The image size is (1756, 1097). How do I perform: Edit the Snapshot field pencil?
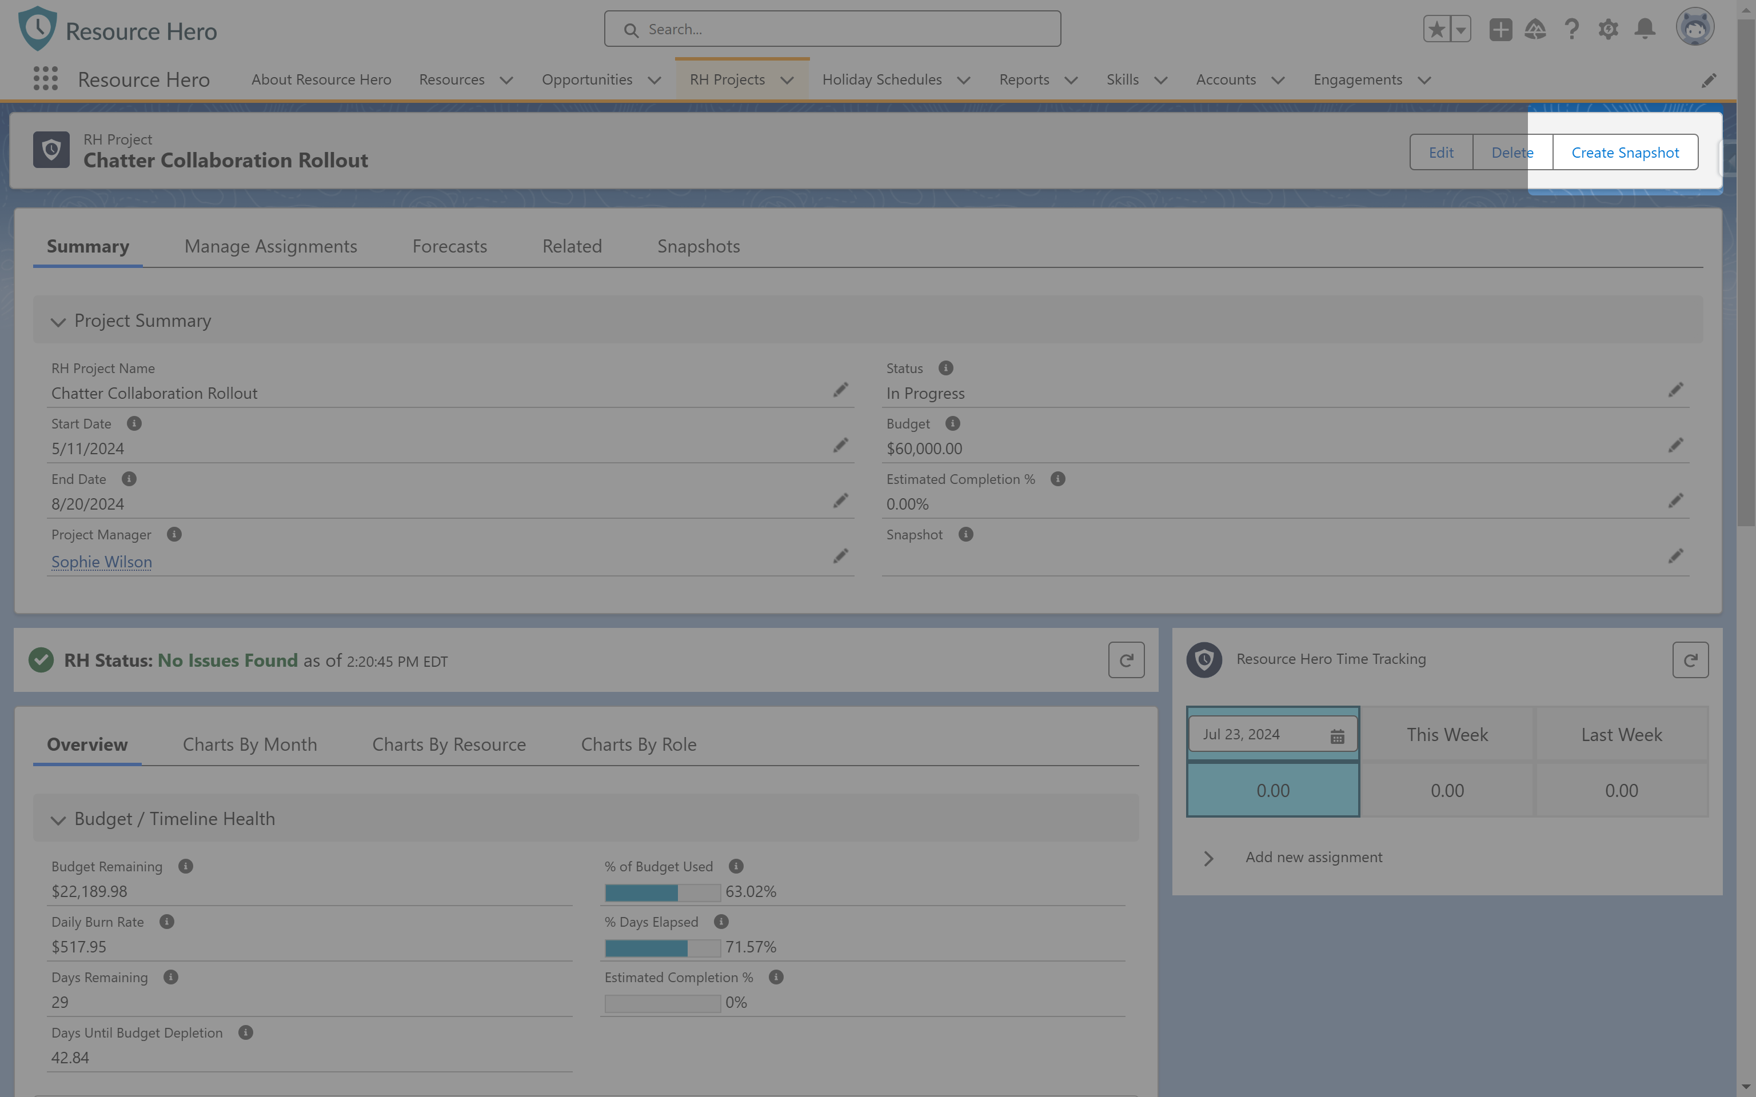tap(1675, 556)
